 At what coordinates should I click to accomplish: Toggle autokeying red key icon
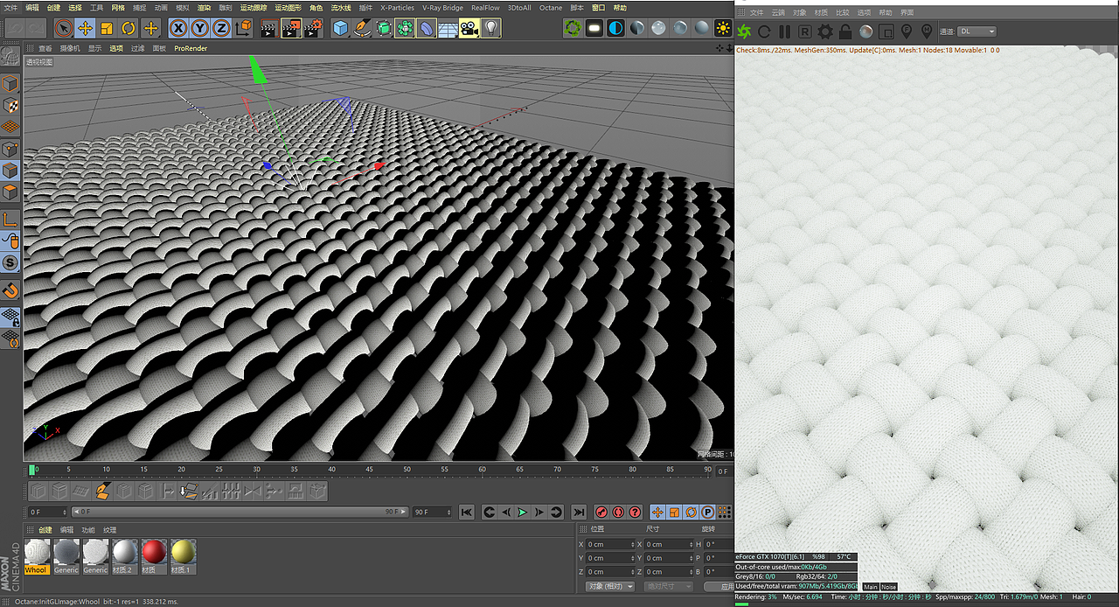click(x=618, y=512)
